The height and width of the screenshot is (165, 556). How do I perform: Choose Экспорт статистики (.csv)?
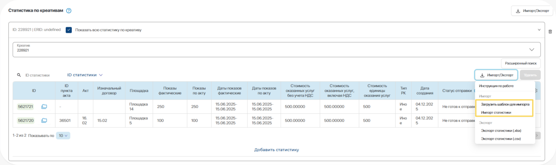pos(501,139)
